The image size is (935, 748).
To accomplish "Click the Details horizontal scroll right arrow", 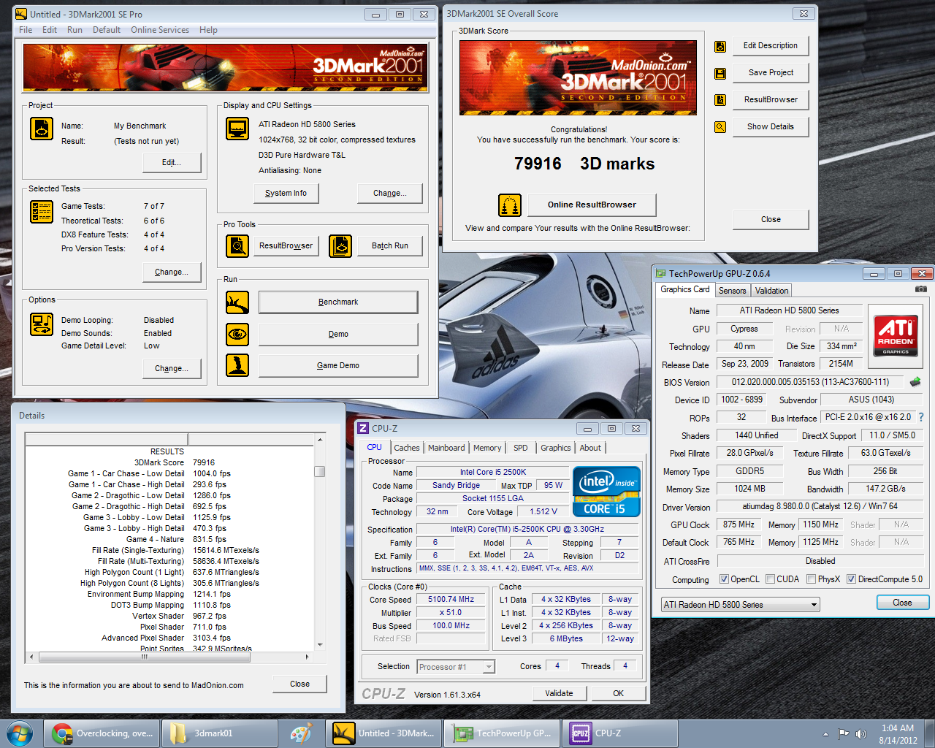I will coord(307,657).
